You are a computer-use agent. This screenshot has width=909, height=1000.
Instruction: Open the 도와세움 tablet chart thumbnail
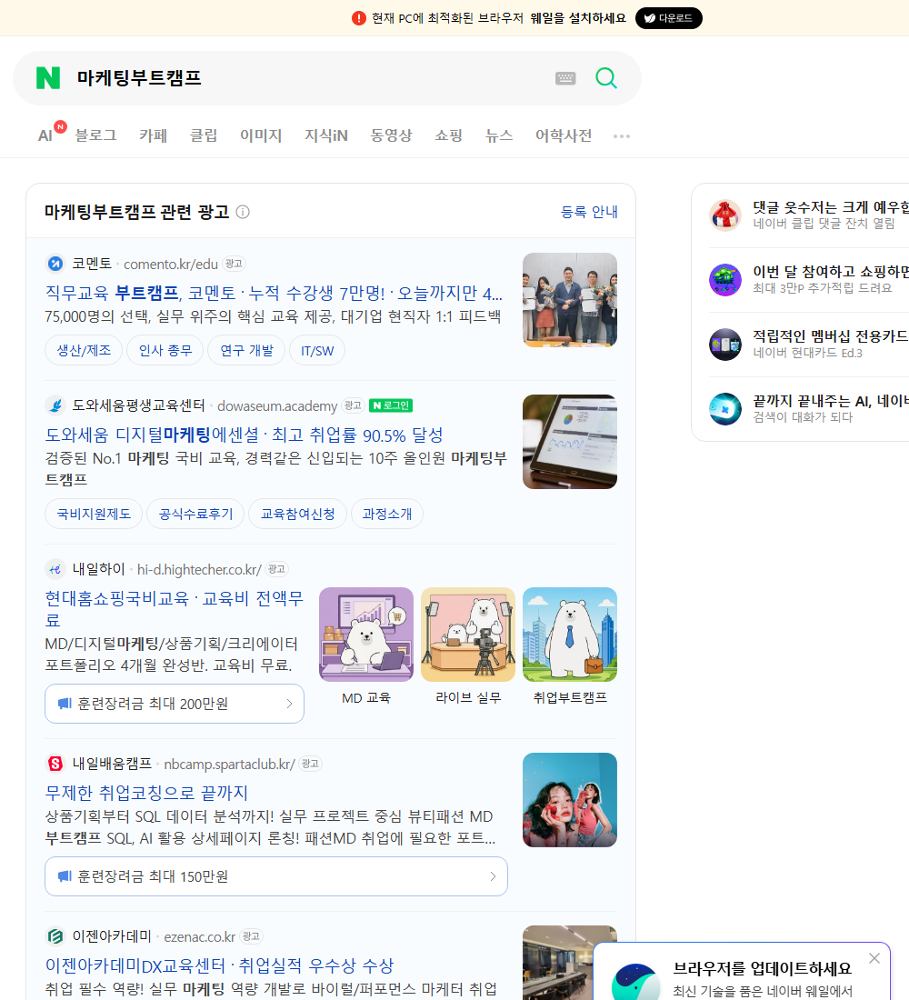click(570, 441)
